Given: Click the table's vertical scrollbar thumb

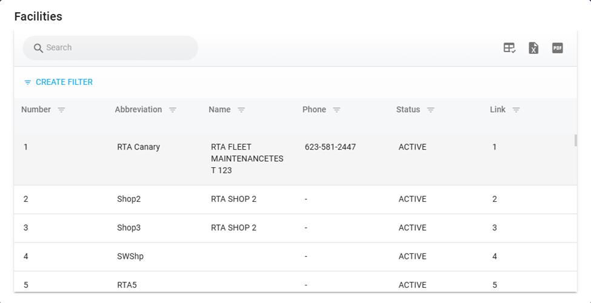Looking at the screenshot, I should pos(575,140).
